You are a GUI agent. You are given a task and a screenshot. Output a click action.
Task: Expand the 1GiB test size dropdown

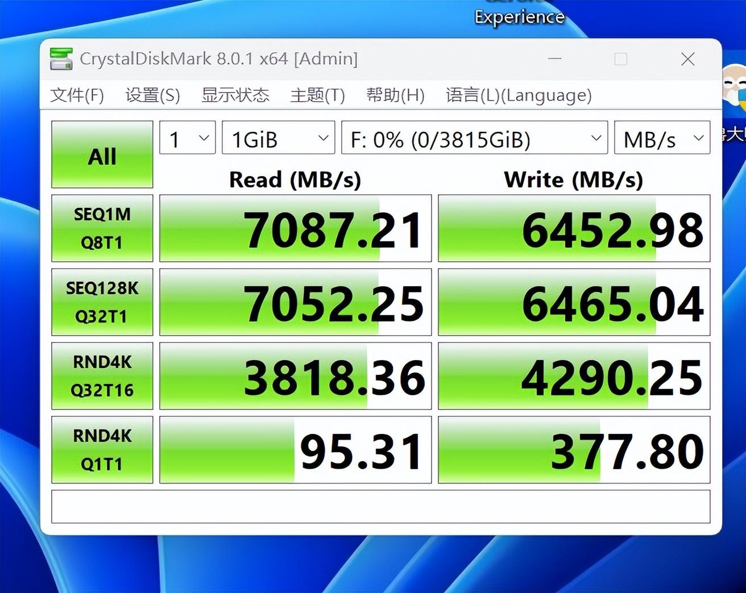point(279,137)
